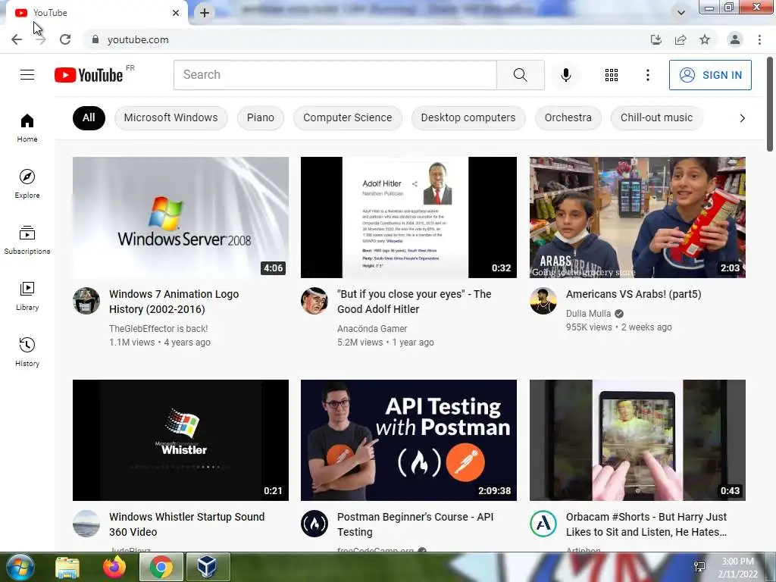Open Chrome three-dot menu

[x=759, y=39]
